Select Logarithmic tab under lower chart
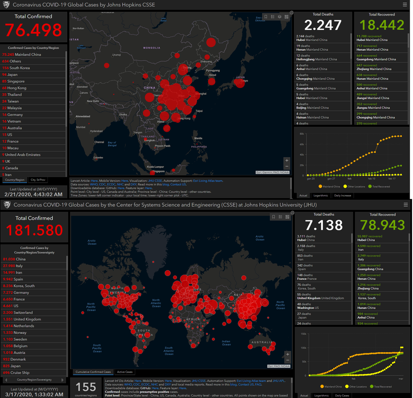Screen dimensions: 413x398 (x=321, y=396)
